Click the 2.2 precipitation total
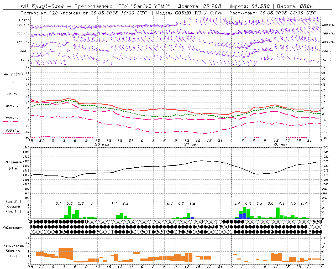 point(125,203)
